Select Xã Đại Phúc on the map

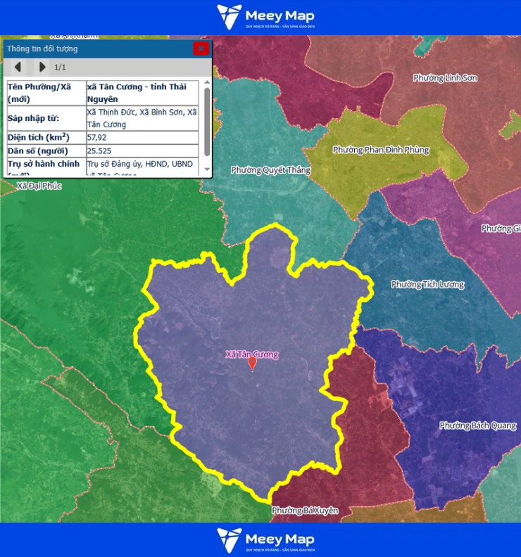39,186
